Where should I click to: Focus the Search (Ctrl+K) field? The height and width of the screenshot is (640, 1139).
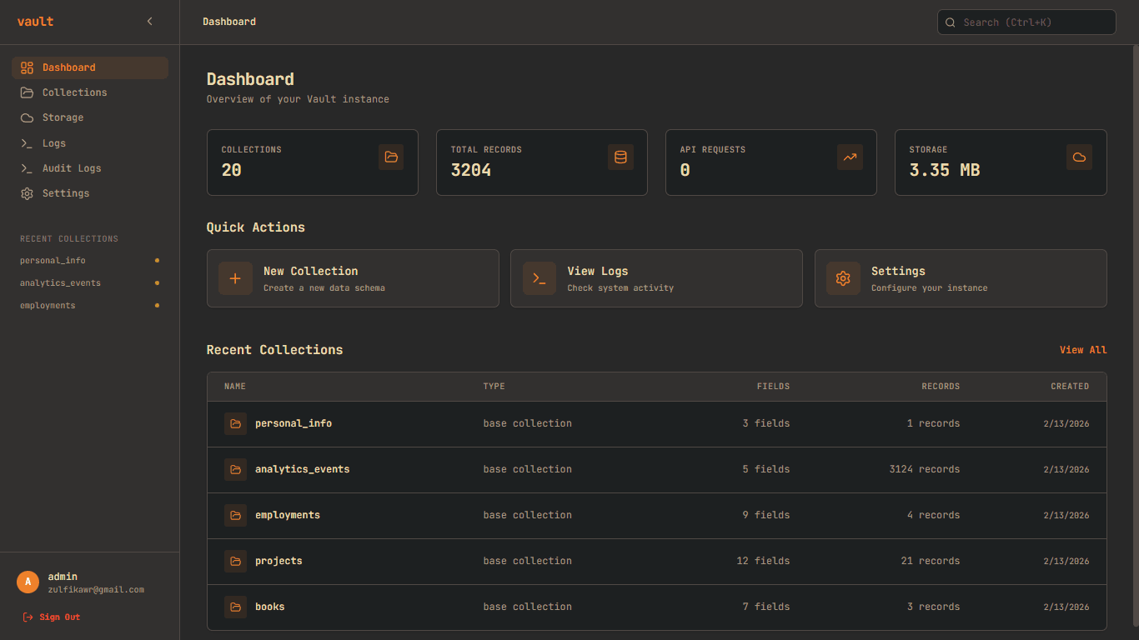(1026, 22)
